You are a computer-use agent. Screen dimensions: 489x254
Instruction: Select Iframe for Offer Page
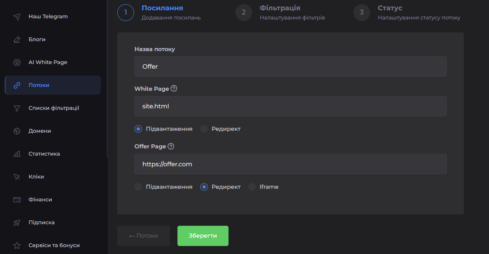point(252,187)
